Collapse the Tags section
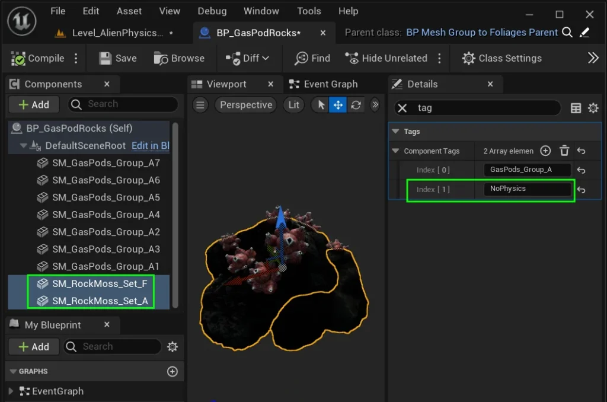Screen dimensions: 607x402 tap(395, 132)
